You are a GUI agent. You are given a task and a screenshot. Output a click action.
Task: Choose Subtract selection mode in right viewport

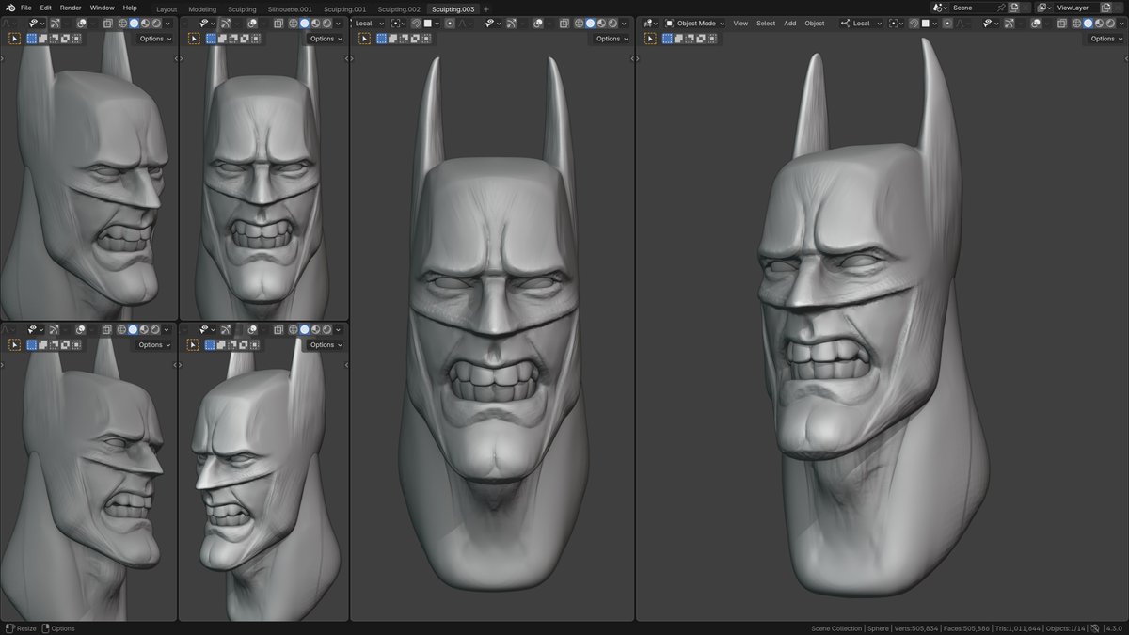click(x=690, y=39)
